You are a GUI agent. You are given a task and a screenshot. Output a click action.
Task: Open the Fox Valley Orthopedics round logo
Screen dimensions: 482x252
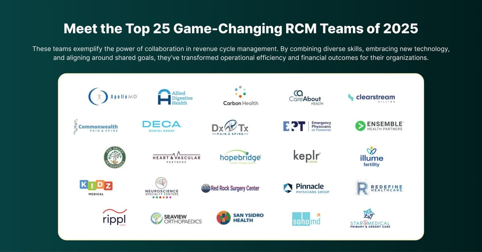pyautogui.click(x=114, y=157)
